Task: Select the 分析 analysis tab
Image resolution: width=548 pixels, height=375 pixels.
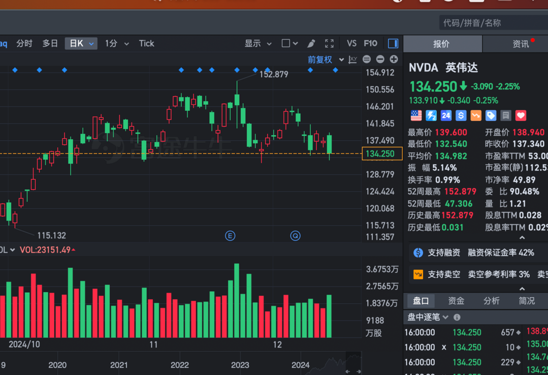Action: (x=492, y=301)
